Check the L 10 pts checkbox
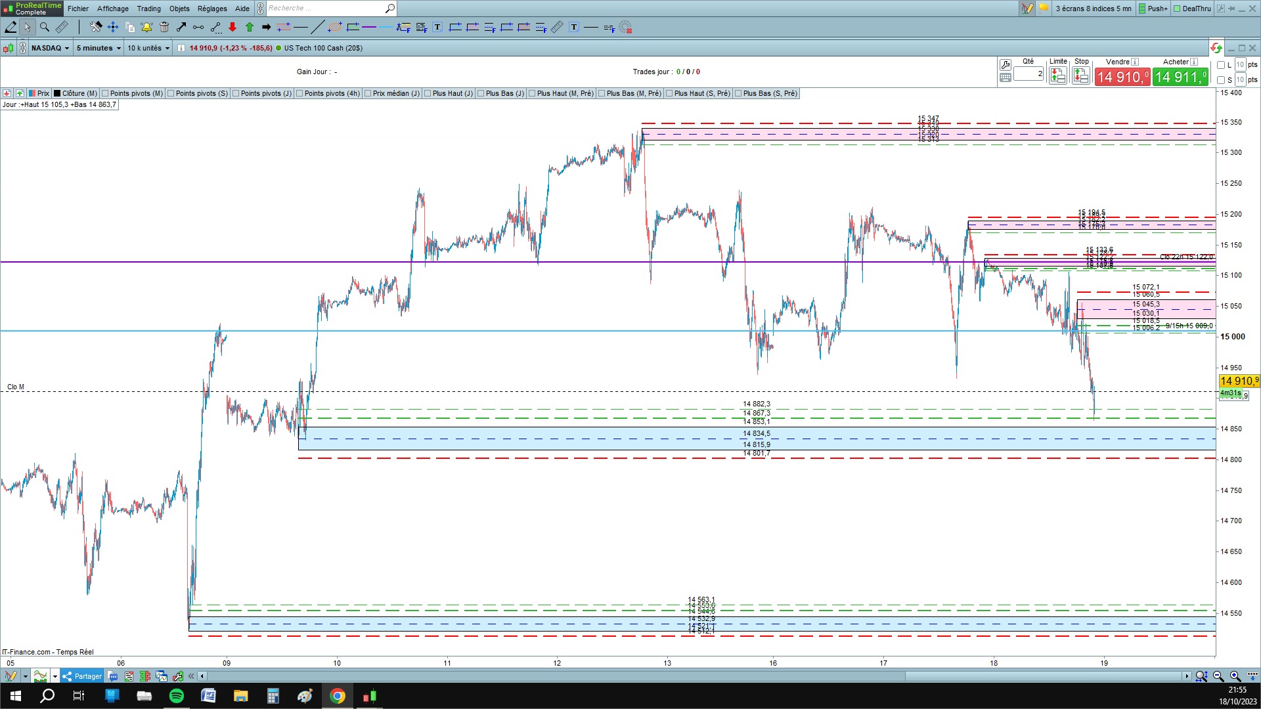 1221,65
